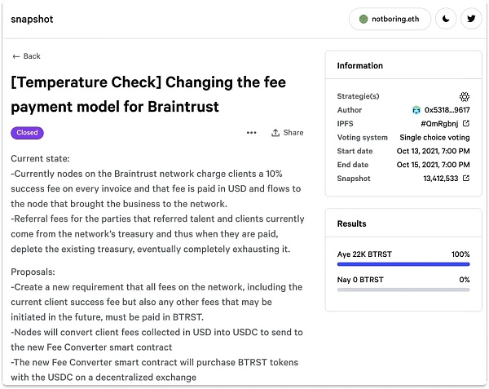Open author address 0x5318...9617
Image resolution: width=489 pixels, height=389 pixels.
click(x=447, y=110)
